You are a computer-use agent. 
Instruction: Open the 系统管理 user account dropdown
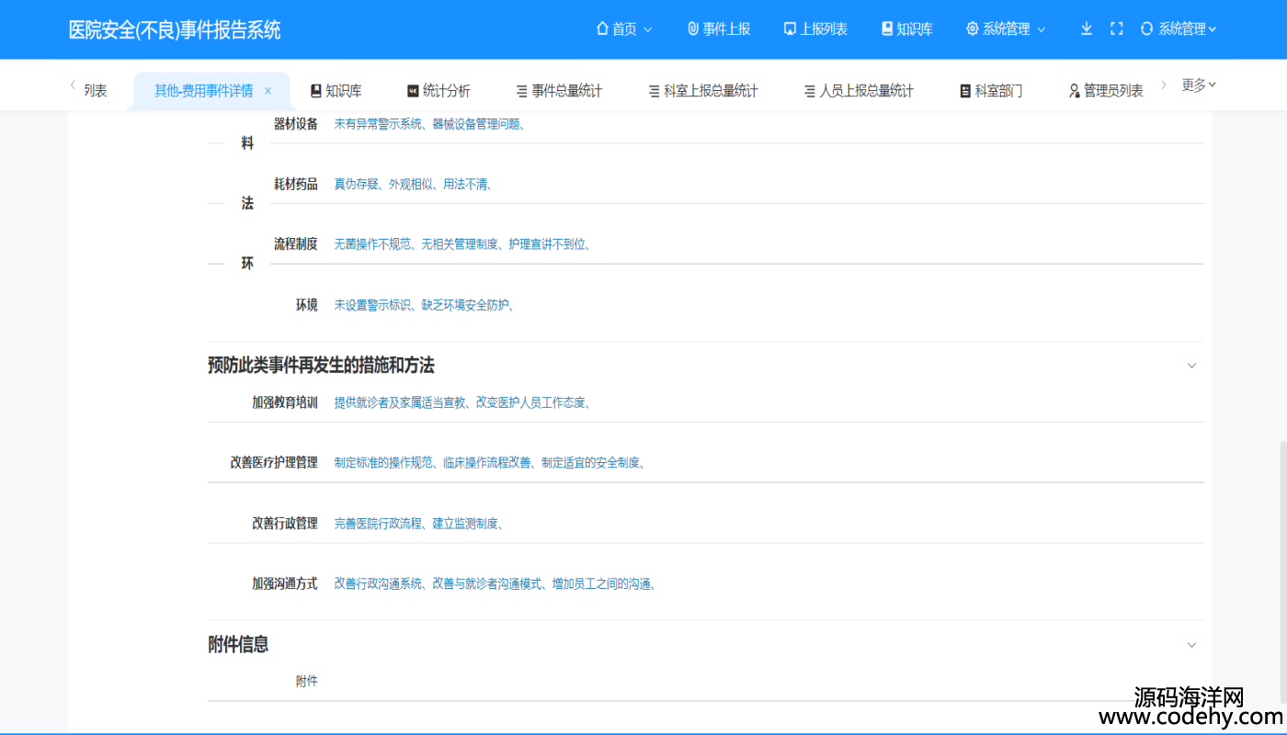pyautogui.click(x=1179, y=29)
